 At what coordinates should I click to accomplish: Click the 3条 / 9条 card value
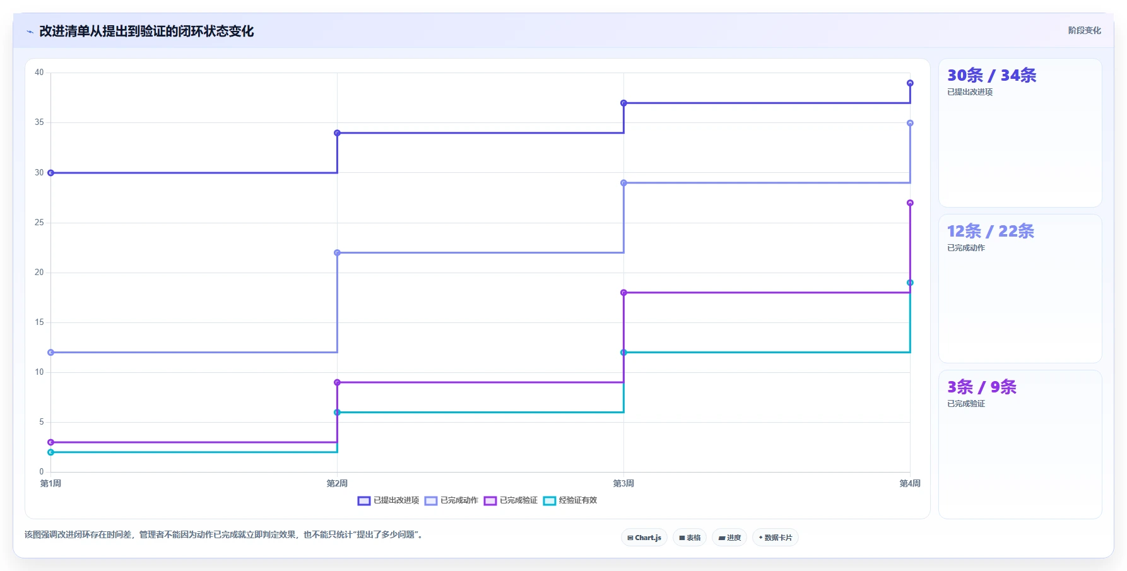click(982, 387)
